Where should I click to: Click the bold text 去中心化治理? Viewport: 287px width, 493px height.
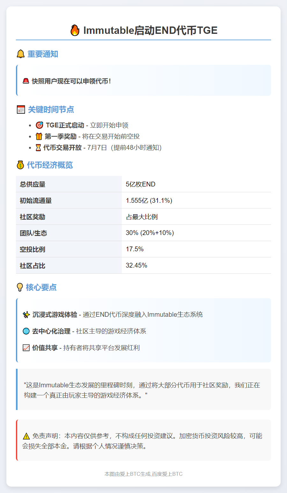(51, 331)
